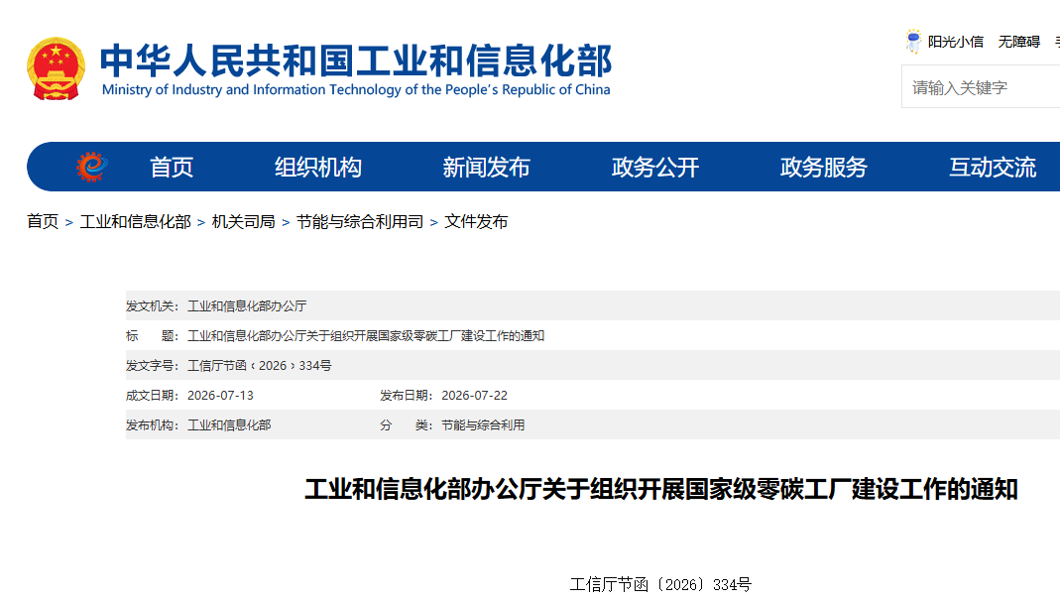Open 阳光小信 assistant link

(955, 42)
